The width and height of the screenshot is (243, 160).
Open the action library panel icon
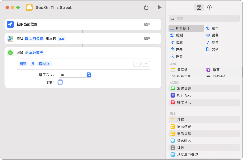[199, 7]
